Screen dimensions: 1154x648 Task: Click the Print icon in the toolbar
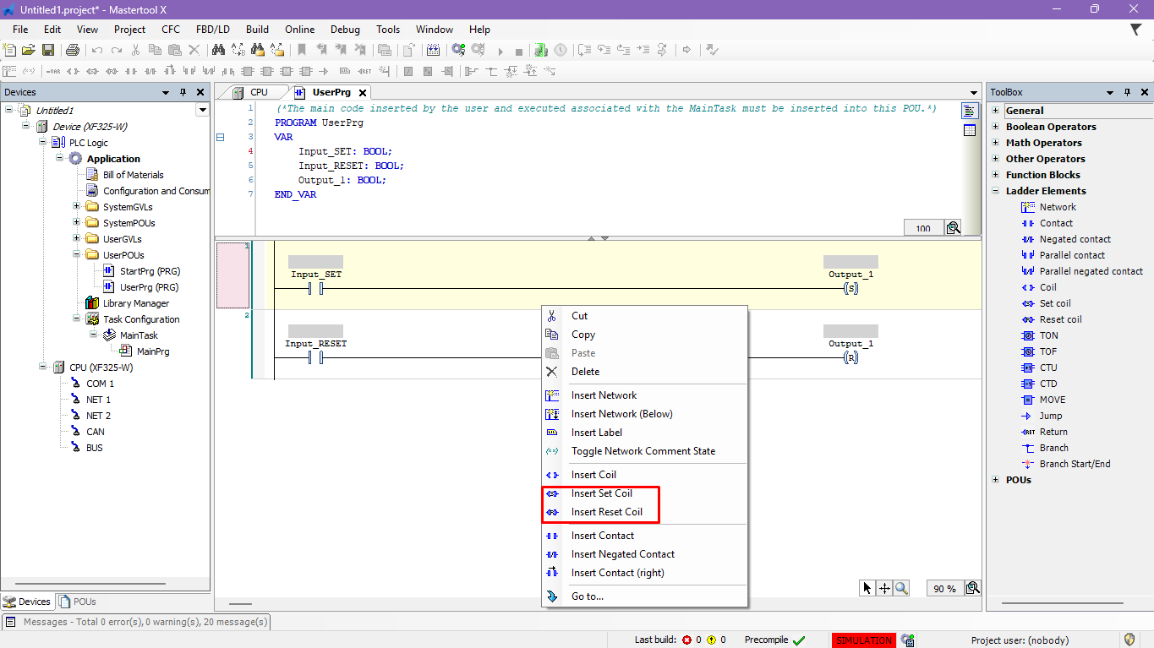[x=72, y=51]
